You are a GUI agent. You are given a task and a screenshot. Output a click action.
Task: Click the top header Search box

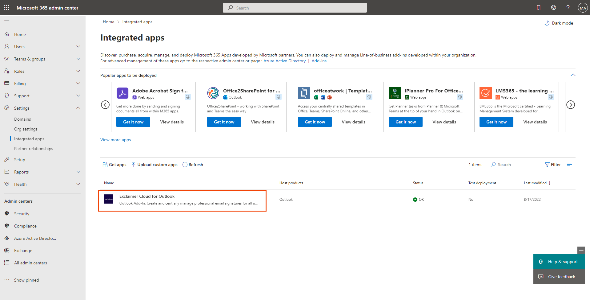pos(295,8)
